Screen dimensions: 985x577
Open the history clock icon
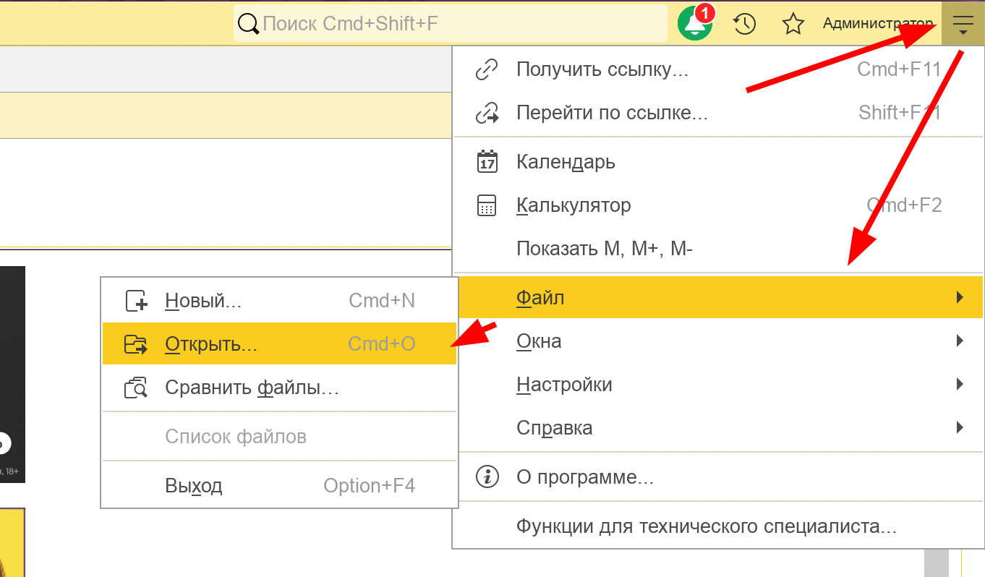tap(744, 24)
